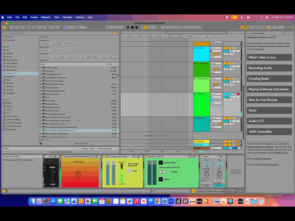295x221 pixels.
Task: Select Audio Effects in the browser Library
Action: (12, 63)
